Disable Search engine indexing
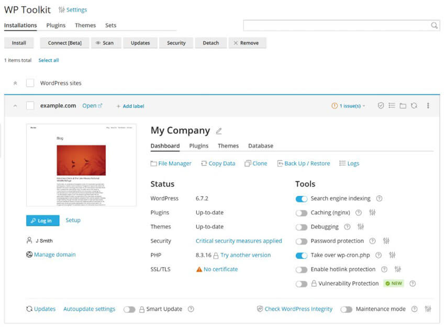 (302, 198)
